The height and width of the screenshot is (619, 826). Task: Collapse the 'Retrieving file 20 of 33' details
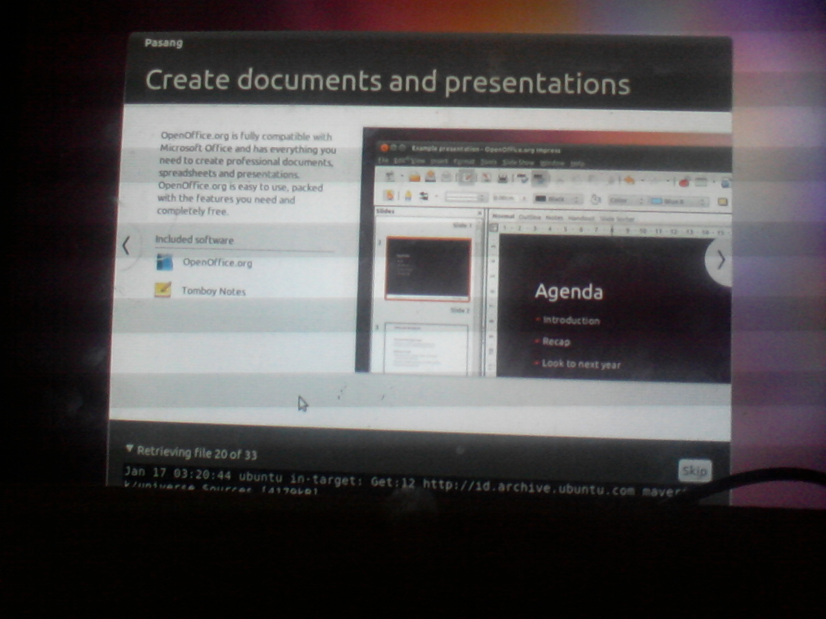click(x=130, y=449)
